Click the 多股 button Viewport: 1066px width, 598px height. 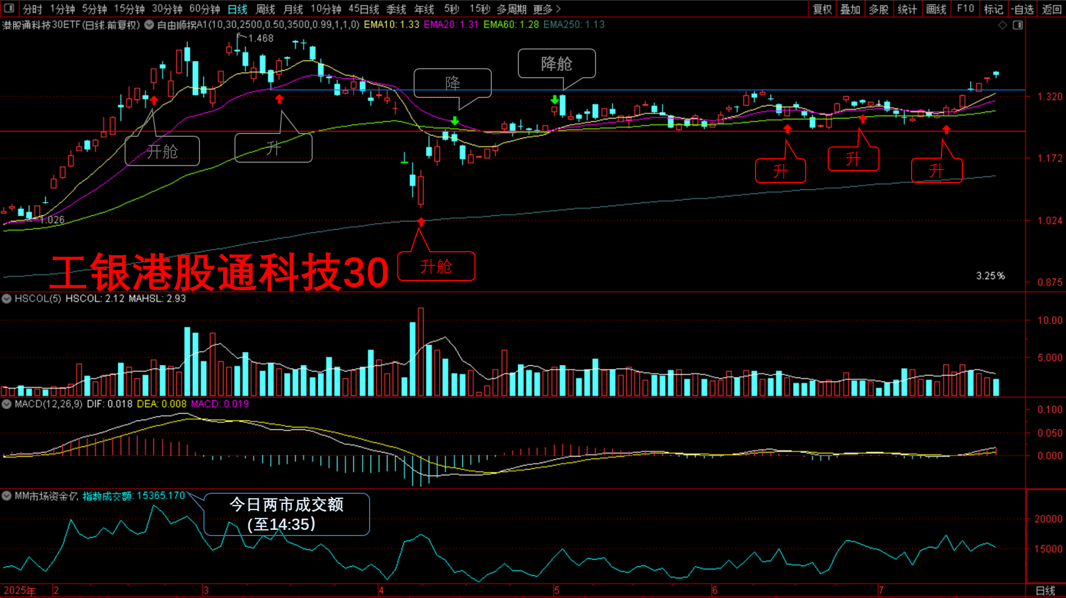pyautogui.click(x=878, y=9)
